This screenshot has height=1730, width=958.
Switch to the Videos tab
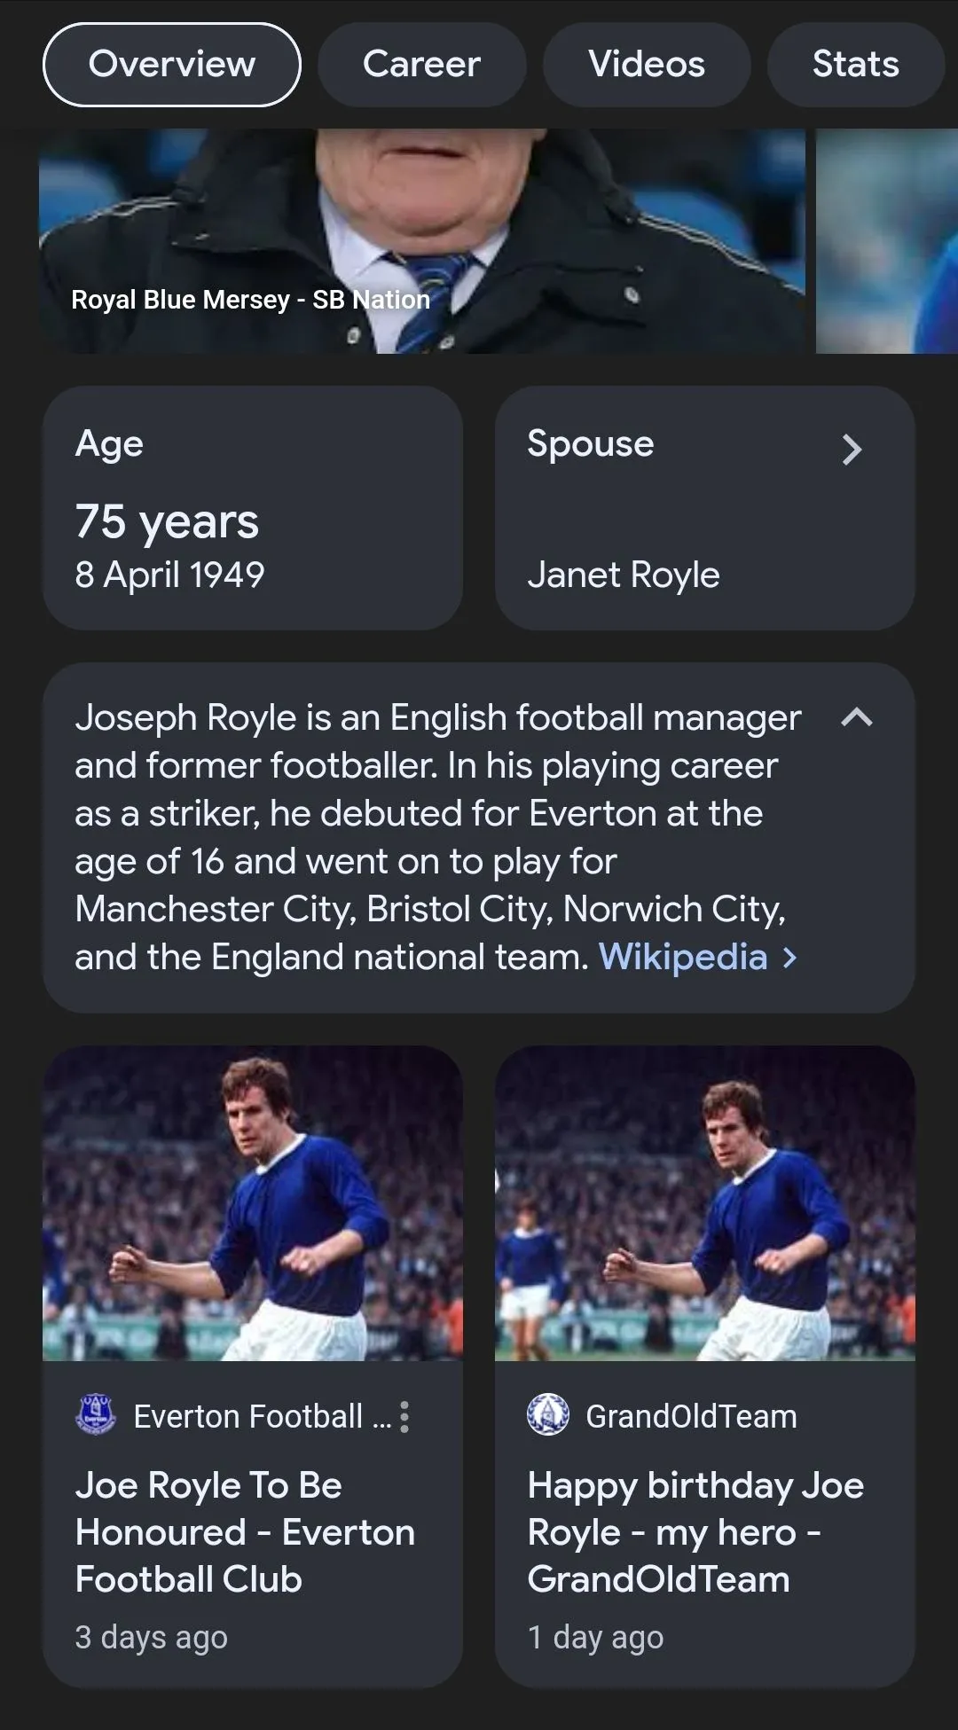coord(647,65)
